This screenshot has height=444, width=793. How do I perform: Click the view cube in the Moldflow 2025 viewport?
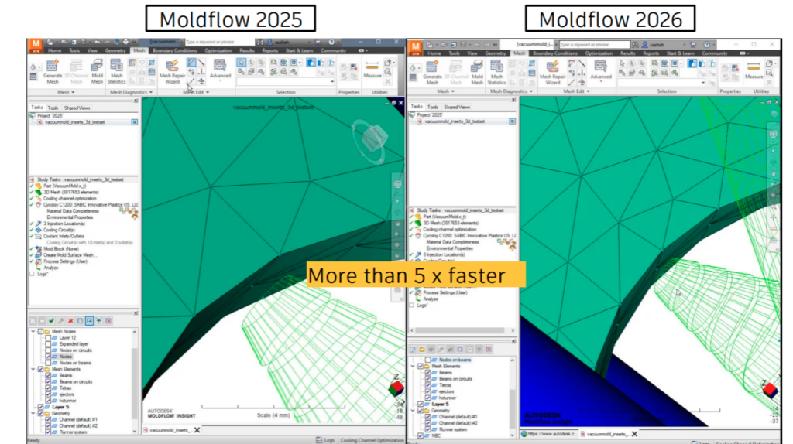[x=373, y=139]
